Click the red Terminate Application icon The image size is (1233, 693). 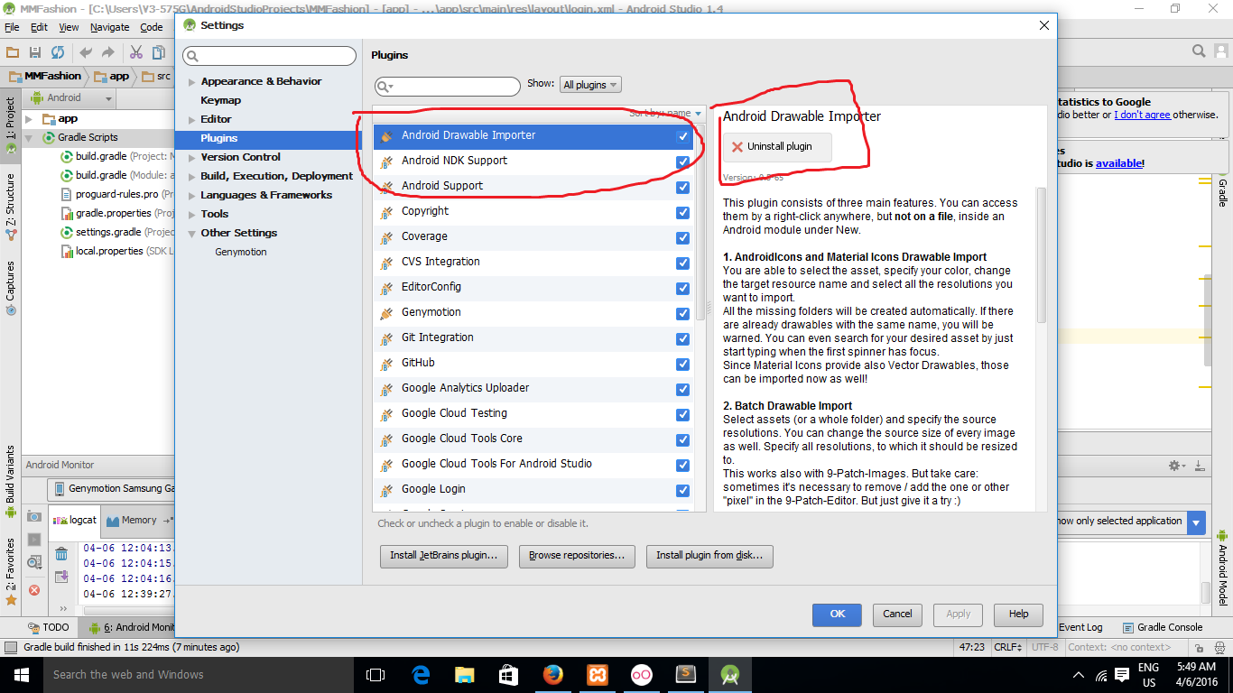click(34, 590)
